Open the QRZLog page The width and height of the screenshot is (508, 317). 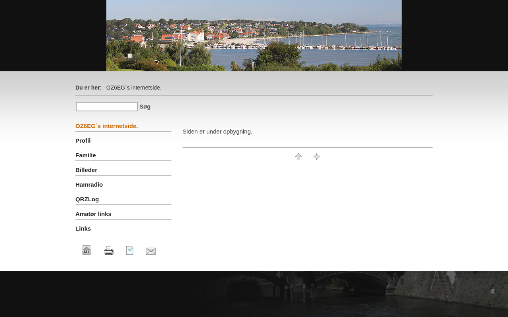point(87,199)
